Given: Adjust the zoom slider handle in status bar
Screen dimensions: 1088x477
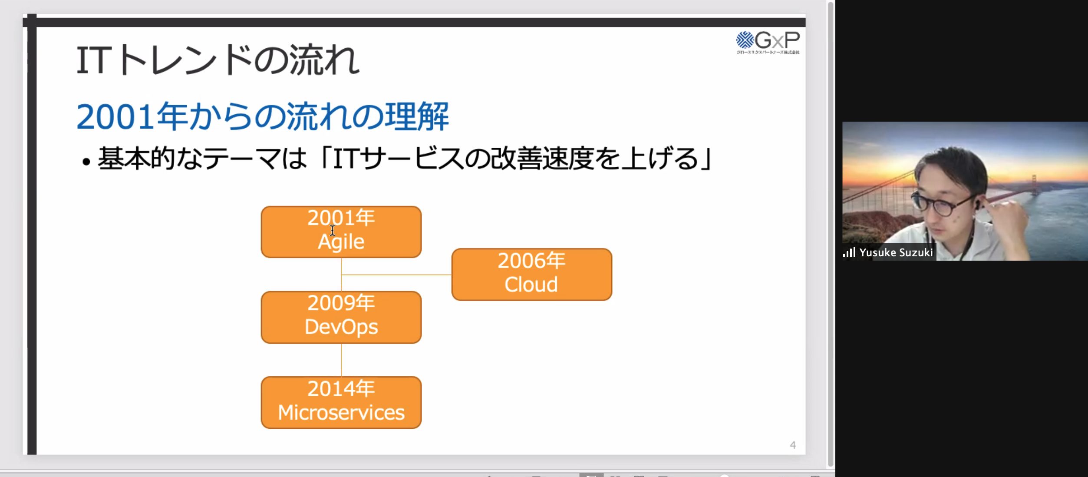Looking at the screenshot, I should click(724, 476).
